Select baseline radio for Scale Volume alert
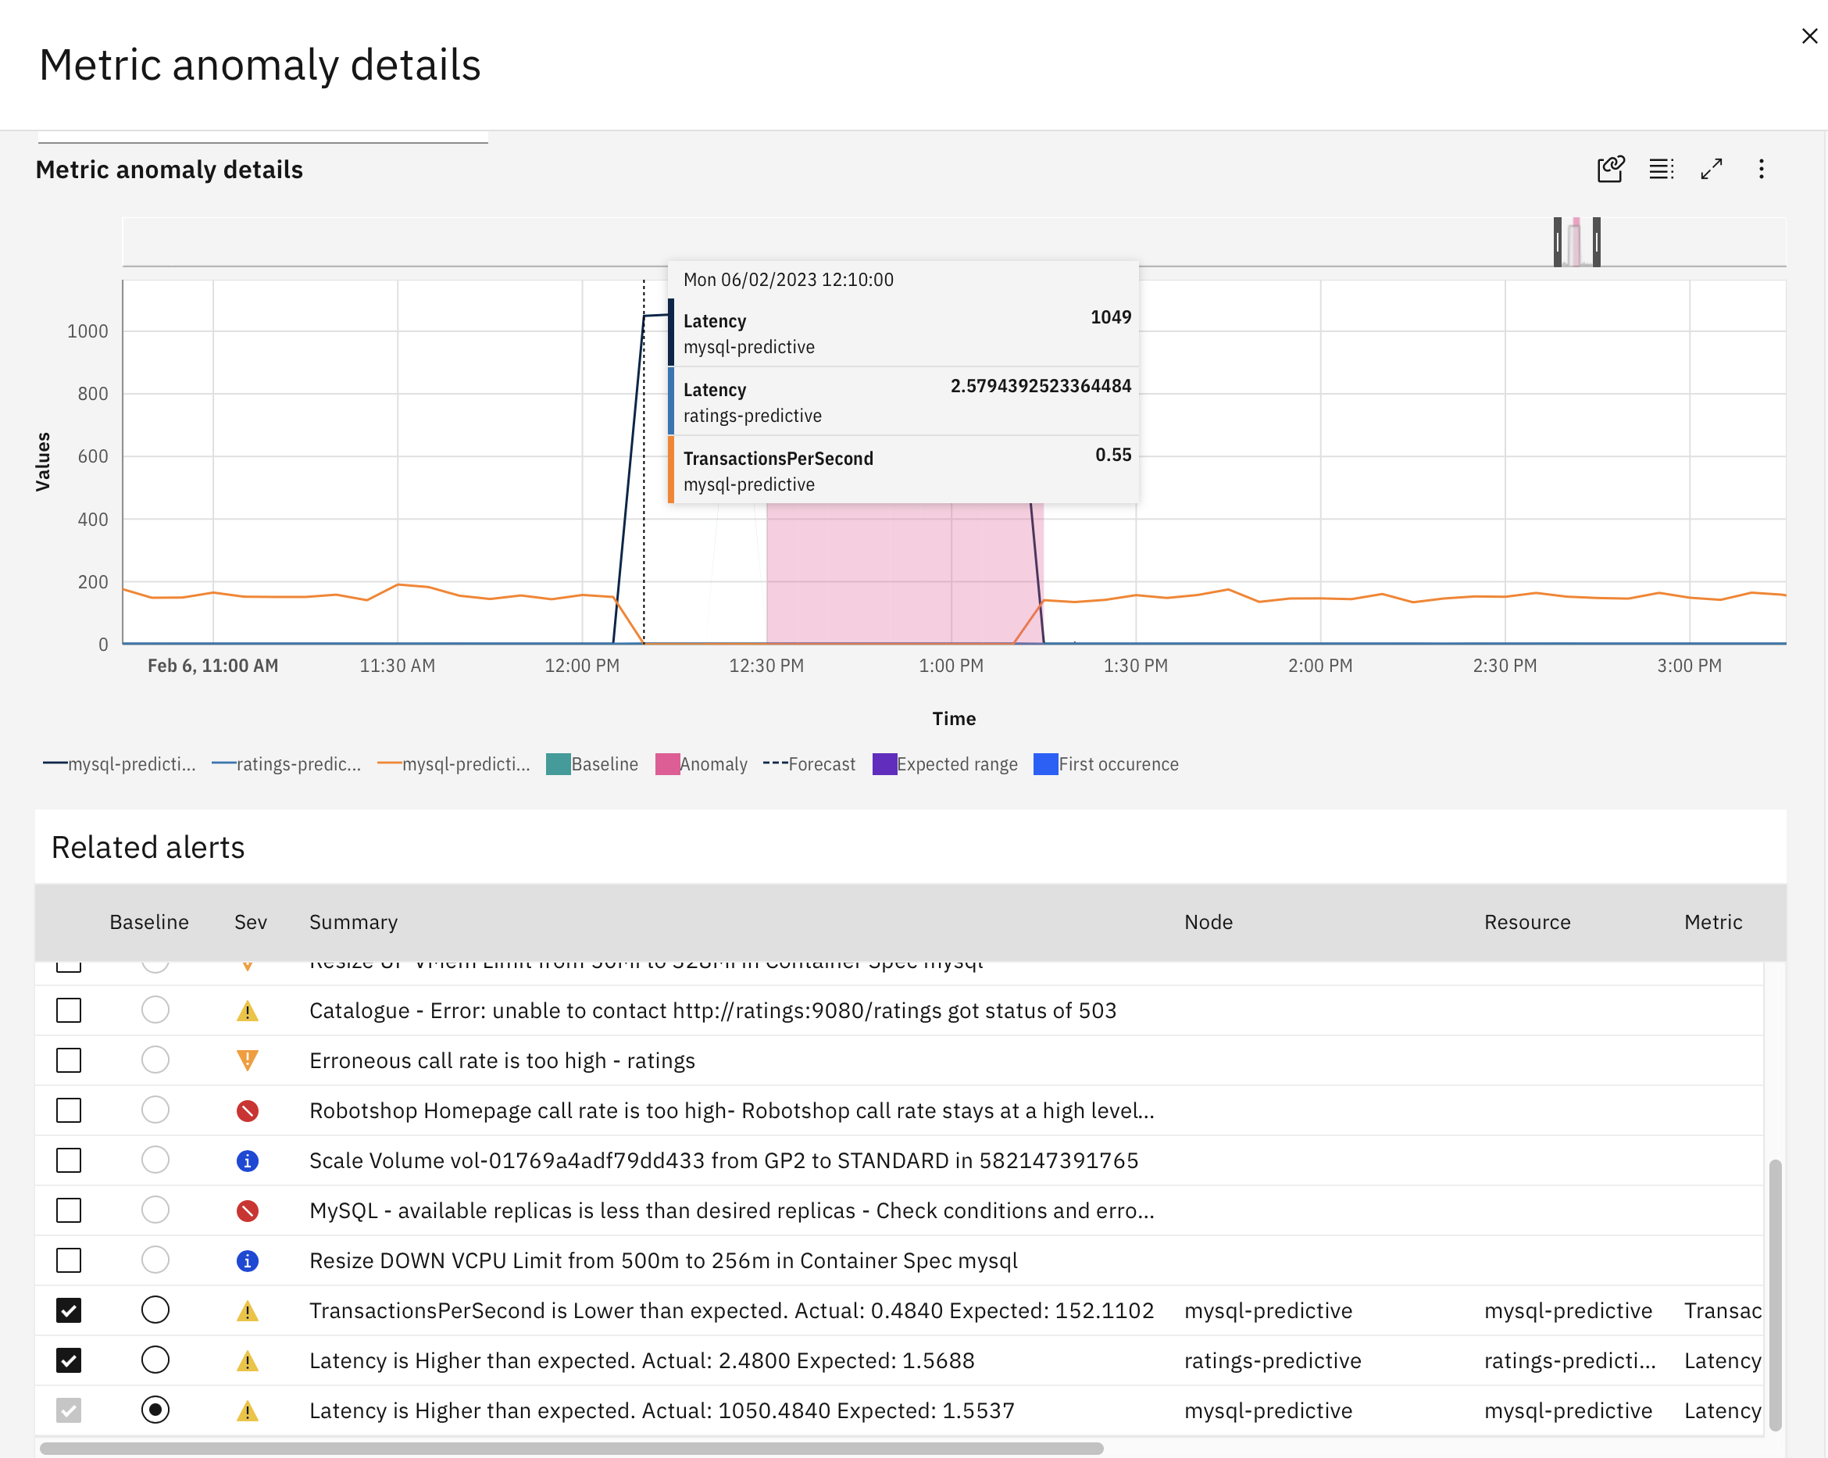Image resolution: width=1828 pixels, height=1458 pixels. click(155, 1160)
